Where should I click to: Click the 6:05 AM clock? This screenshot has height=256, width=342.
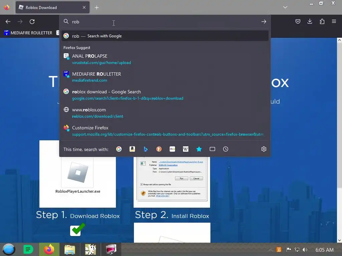(324, 250)
